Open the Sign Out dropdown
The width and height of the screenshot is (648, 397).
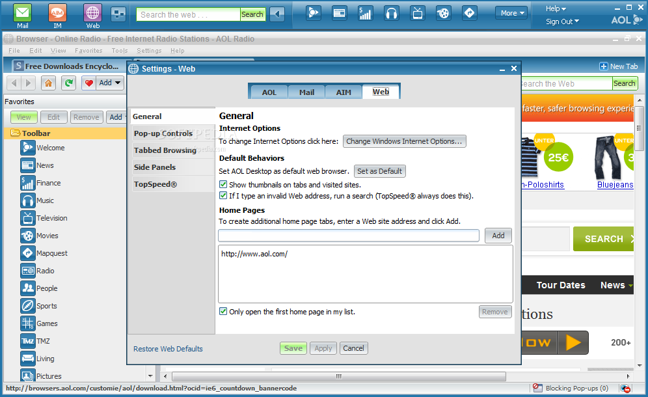(x=562, y=21)
